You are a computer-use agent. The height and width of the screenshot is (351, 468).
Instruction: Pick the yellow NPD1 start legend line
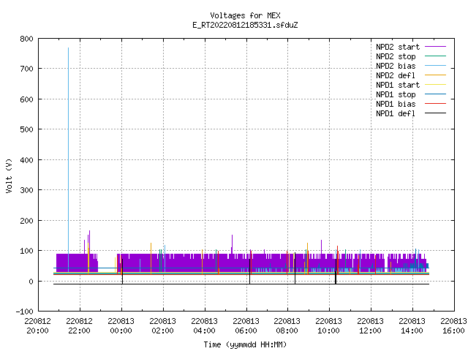pos(435,85)
